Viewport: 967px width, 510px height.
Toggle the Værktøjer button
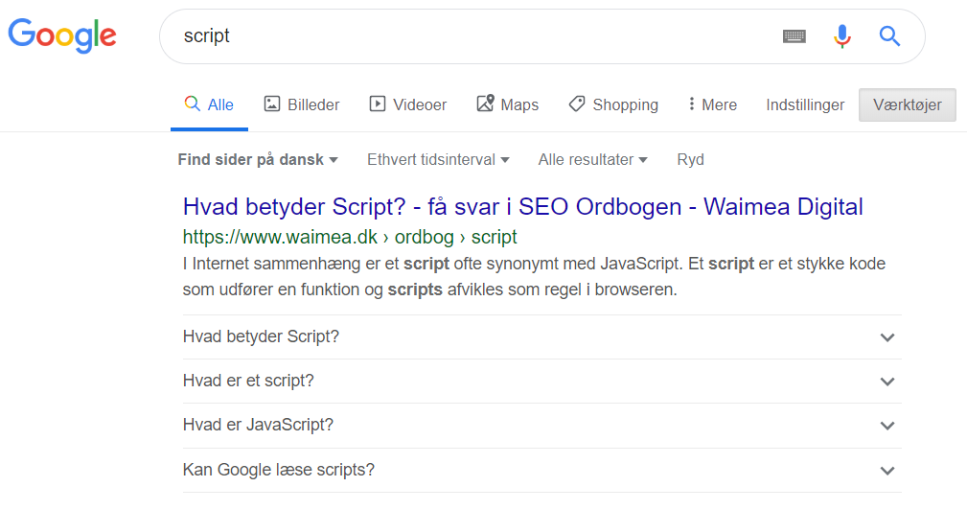(907, 104)
